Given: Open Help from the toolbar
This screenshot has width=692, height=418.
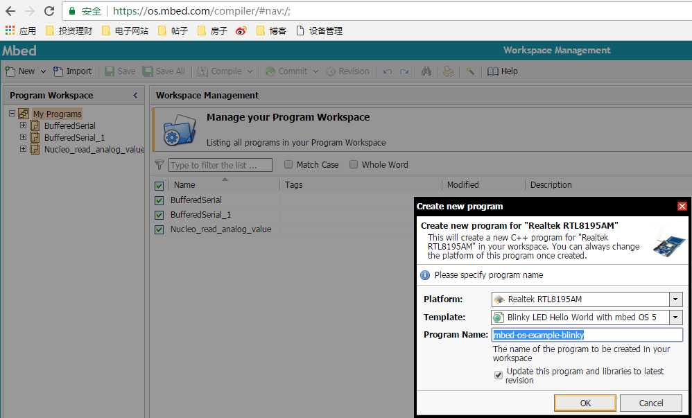Looking at the screenshot, I should pos(502,71).
